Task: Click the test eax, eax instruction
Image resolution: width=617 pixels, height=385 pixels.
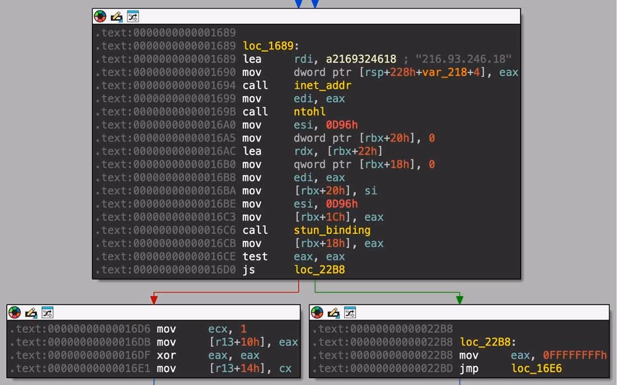Action: pos(293,256)
